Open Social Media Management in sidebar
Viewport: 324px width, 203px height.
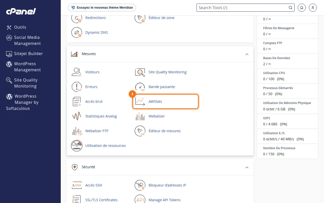(x=23, y=40)
